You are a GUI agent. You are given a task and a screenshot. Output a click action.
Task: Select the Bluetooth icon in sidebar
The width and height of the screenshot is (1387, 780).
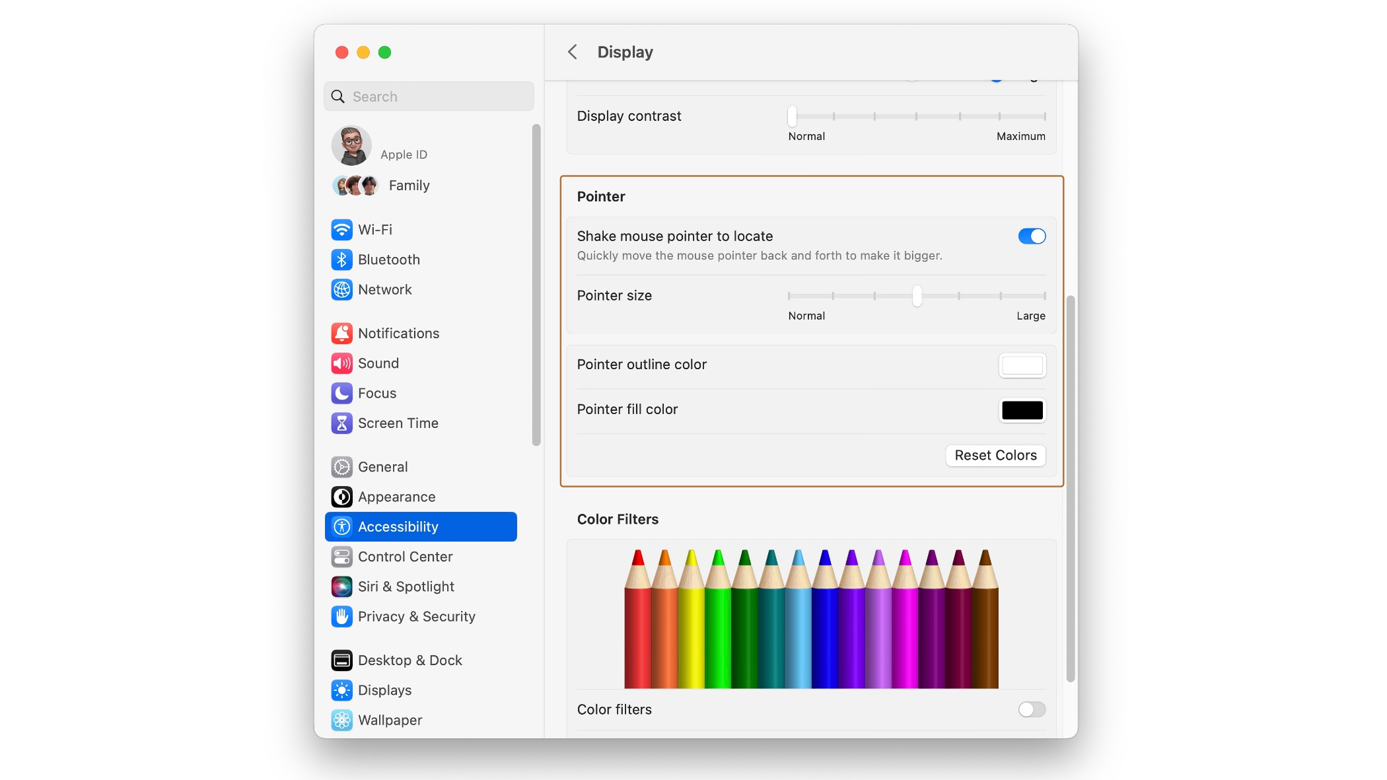coord(341,260)
